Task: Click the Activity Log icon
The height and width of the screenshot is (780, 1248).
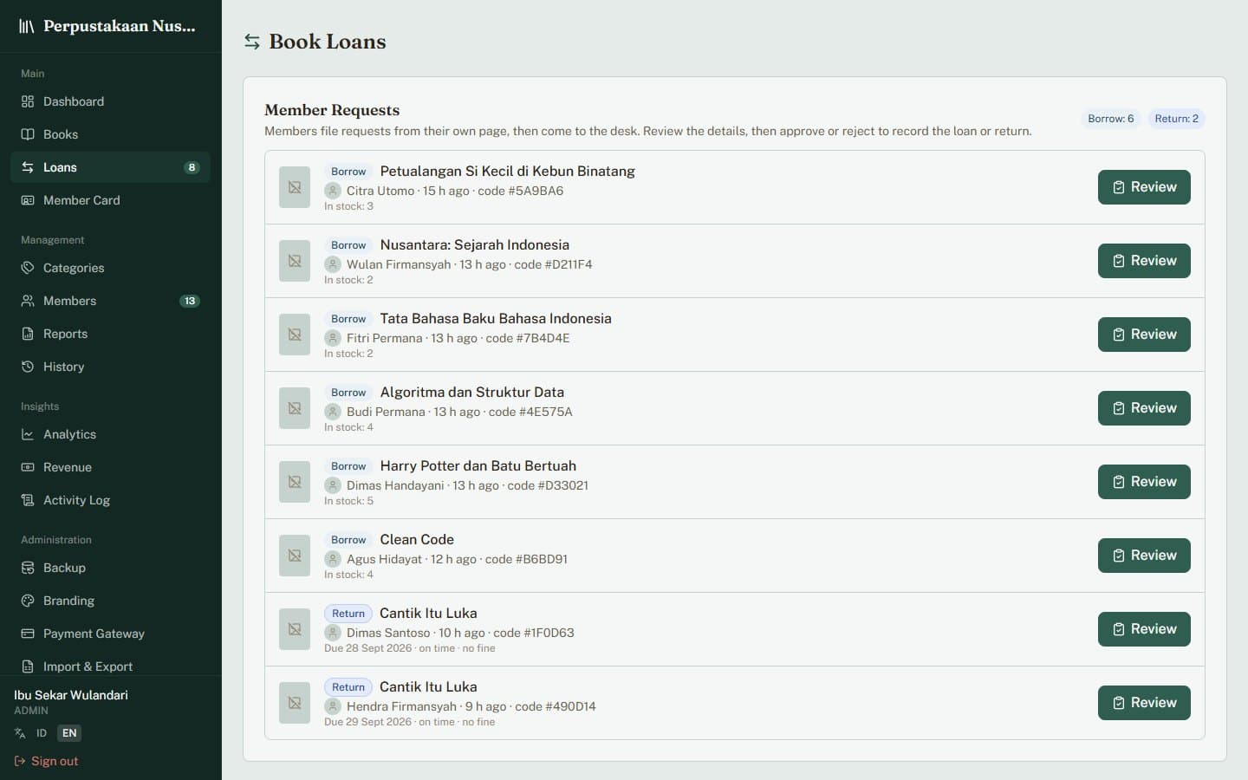Action: (28, 500)
